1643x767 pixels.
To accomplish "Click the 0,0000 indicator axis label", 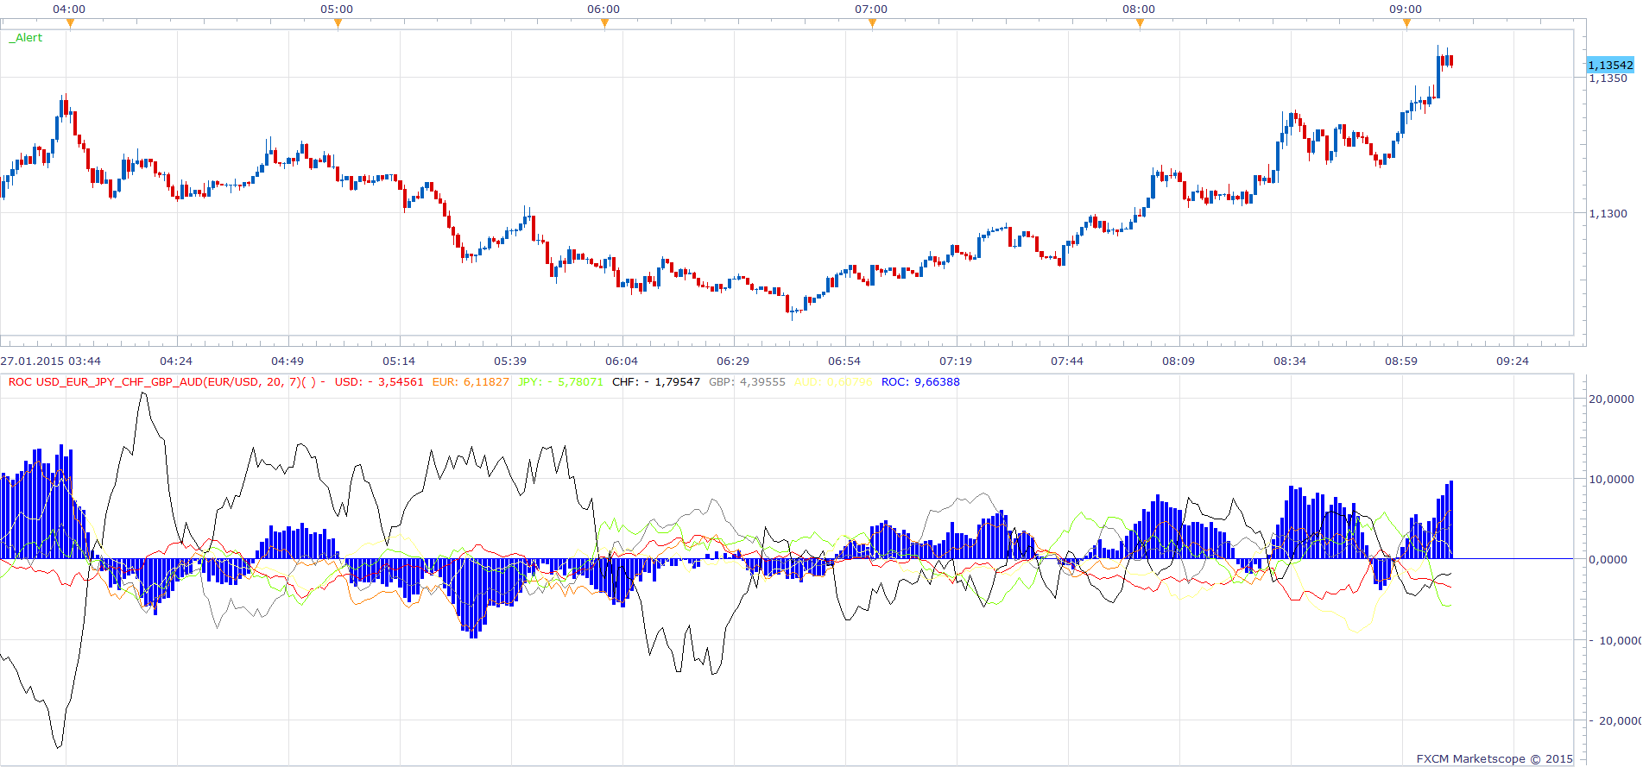I will click(1608, 560).
